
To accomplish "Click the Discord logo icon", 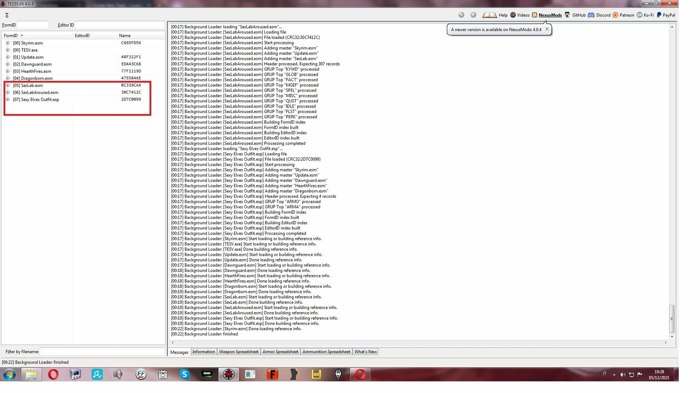I will (591, 15).
